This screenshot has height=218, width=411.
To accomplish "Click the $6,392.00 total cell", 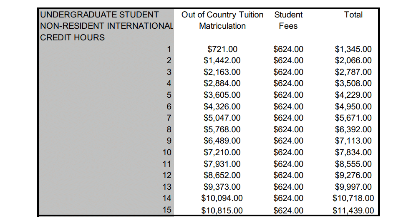I will (353, 129).
